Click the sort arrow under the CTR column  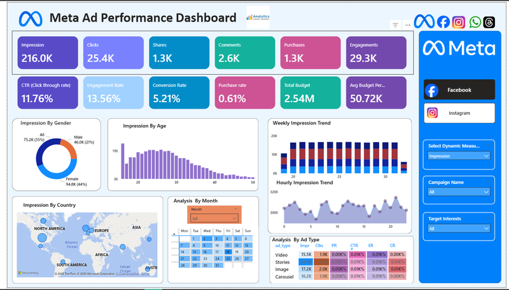[352, 249]
